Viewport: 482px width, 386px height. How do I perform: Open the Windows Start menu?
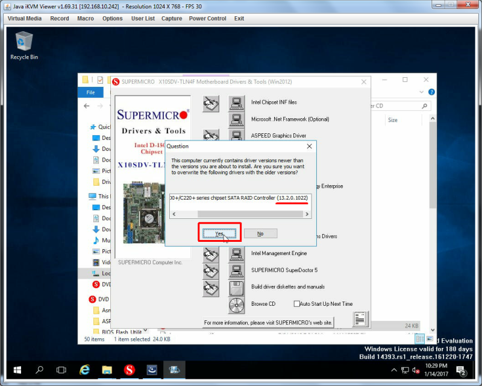[x=17, y=370]
